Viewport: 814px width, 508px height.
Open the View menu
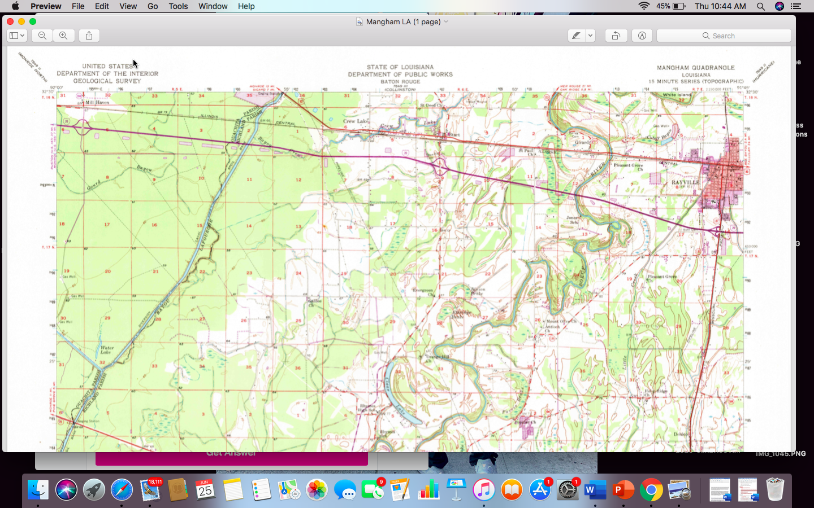128,6
